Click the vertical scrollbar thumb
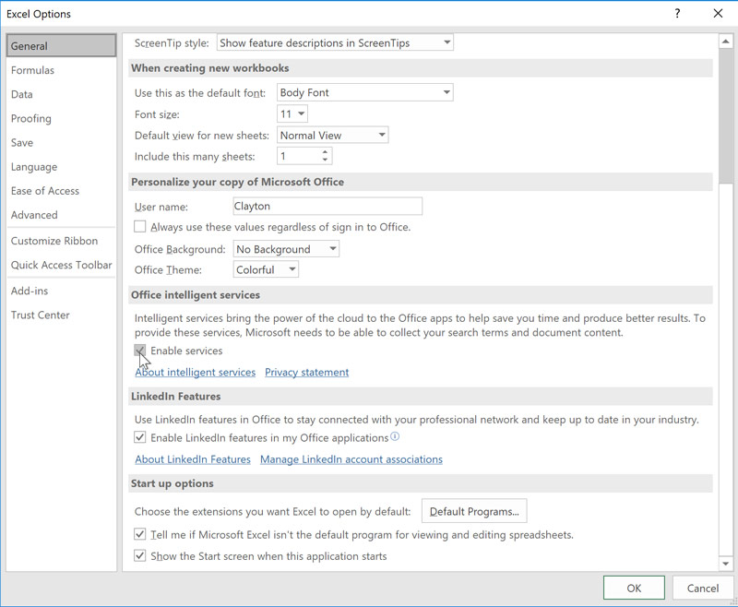Image resolution: width=738 pixels, height=607 pixels. tap(726, 116)
